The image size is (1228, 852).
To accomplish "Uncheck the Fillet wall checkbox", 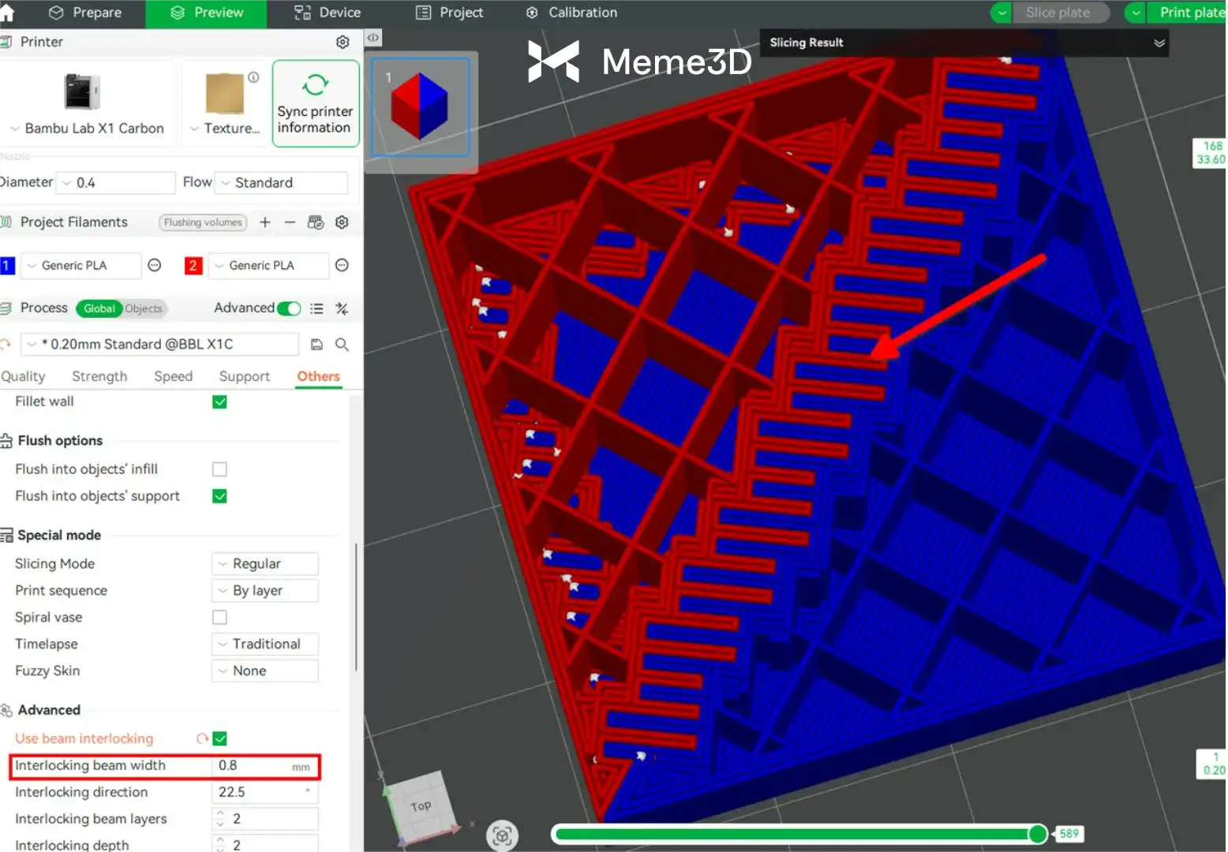I will click(219, 402).
